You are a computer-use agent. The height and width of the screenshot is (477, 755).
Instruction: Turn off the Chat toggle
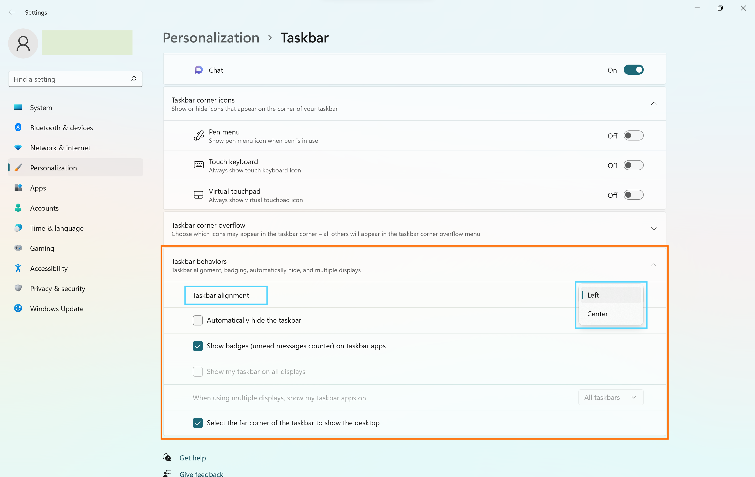[633, 70]
